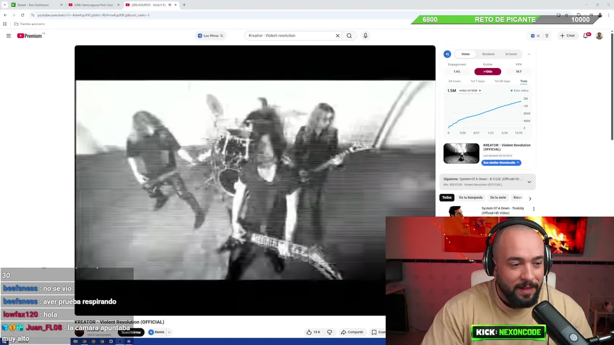The image size is (614, 345).
Task: Open the YouTube hamburger guide menu
Action: pos(8,35)
